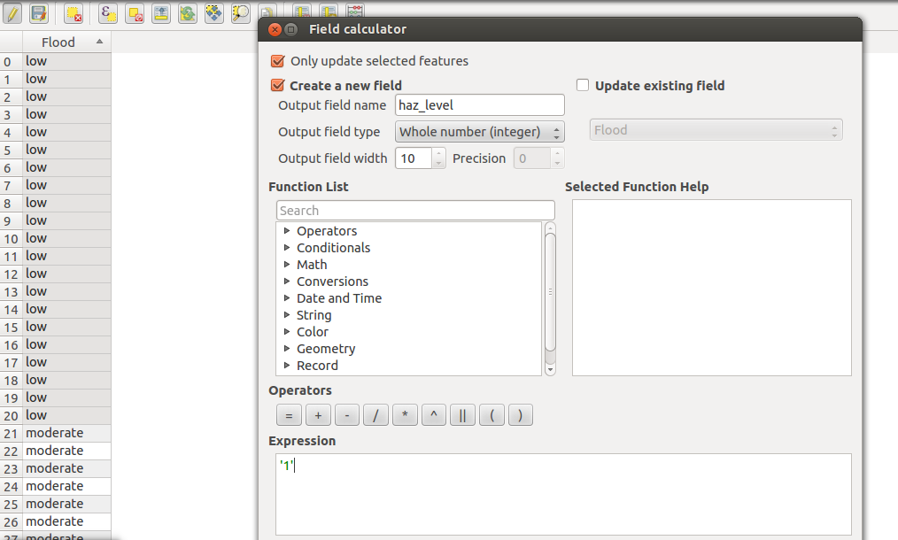This screenshot has height=540, width=898.
Task: Insert caret power operator
Action: (434, 415)
